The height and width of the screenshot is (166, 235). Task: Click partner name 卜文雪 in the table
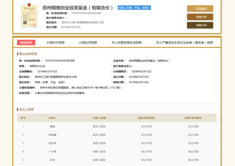point(52,151)
